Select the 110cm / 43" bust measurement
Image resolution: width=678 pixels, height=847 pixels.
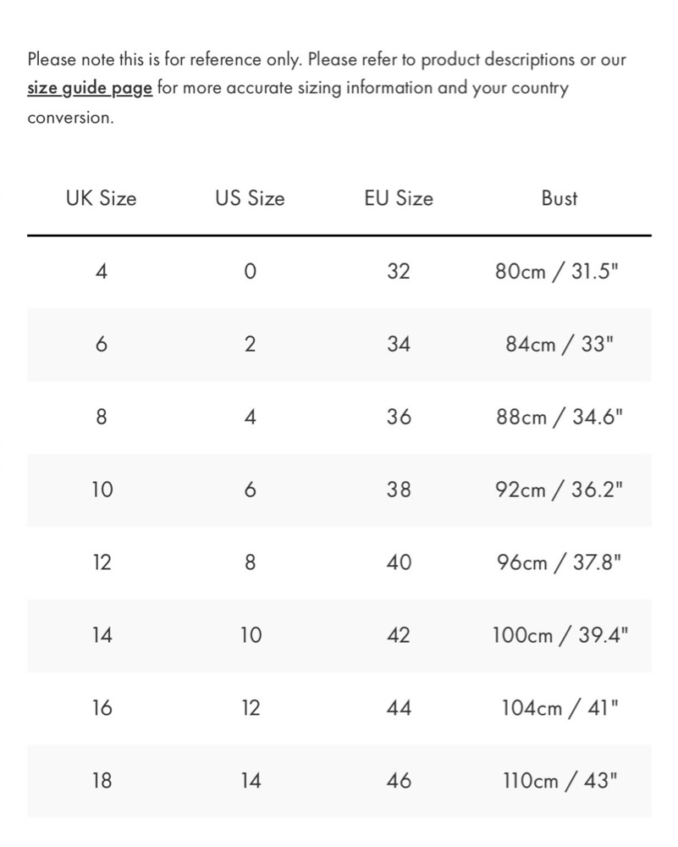559,781
